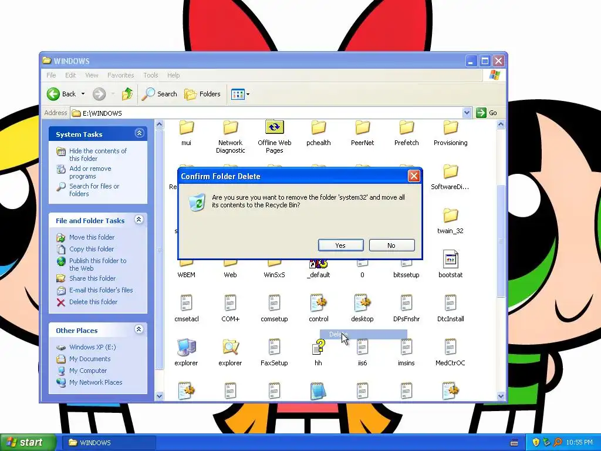Image resolution: width=601 pixels, height=451 pixels.
Task: Click Hide the contents of this folder
Action: coord(98,154)
